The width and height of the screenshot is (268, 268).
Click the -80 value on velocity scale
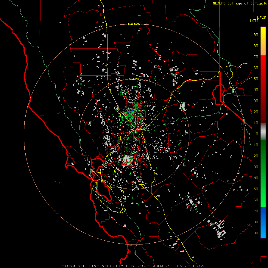[255, 222]
